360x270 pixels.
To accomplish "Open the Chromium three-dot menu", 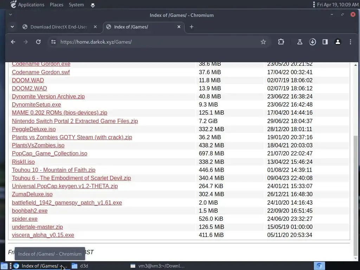I will point(351,42).
